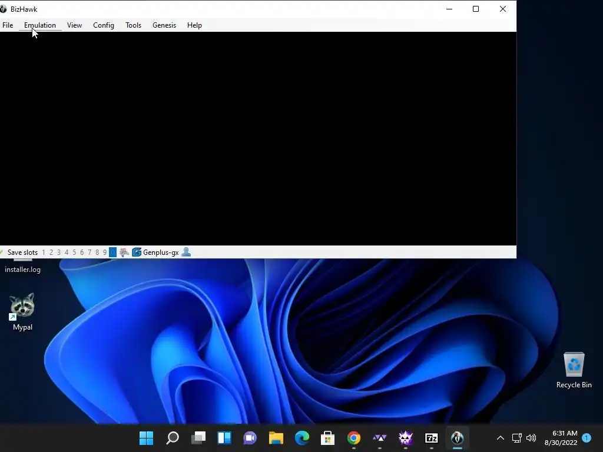Click the user profile icon in status bar
The width and height of the screenshot is (603, 452).
(x=186, y=252)
